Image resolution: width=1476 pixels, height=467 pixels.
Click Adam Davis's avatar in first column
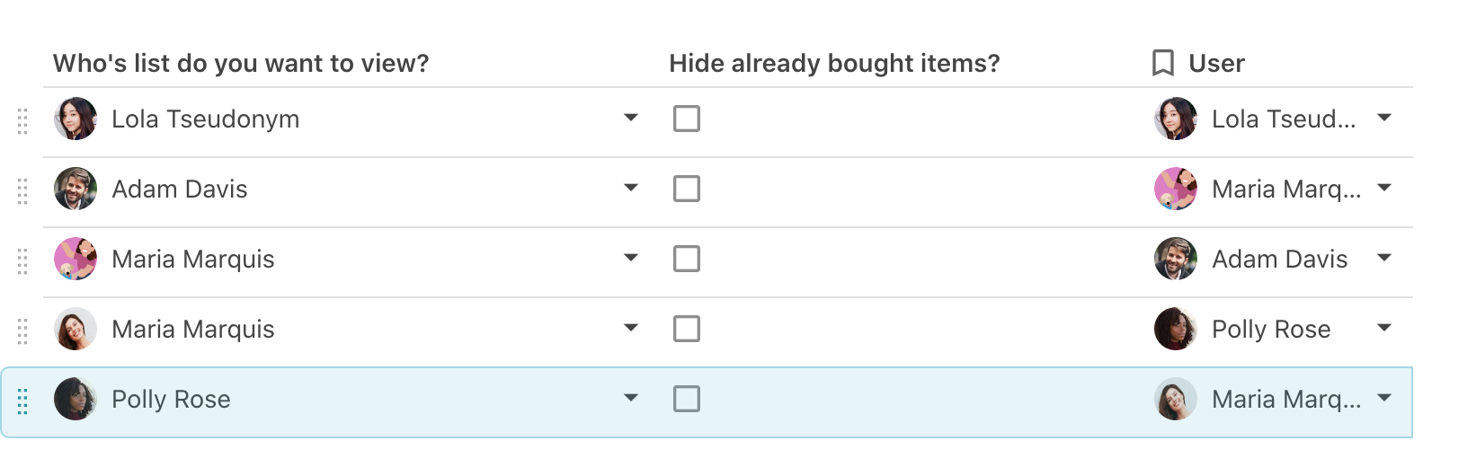click(76, 189)
